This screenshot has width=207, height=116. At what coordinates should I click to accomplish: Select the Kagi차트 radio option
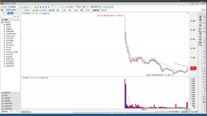click(x=4, y=57)
